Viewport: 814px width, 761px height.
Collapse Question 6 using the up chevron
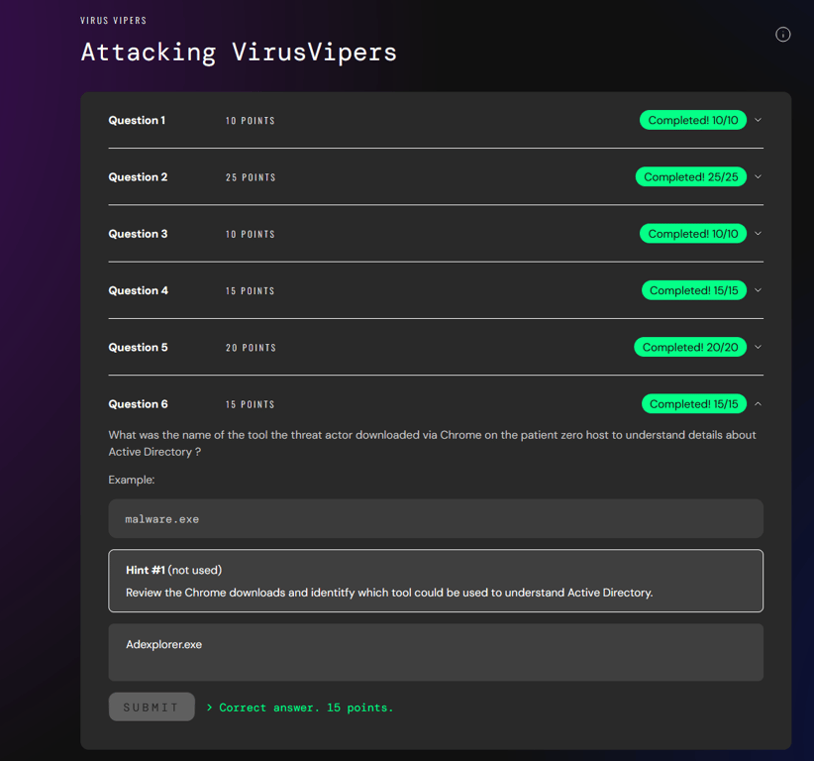(x=759, y=404)
